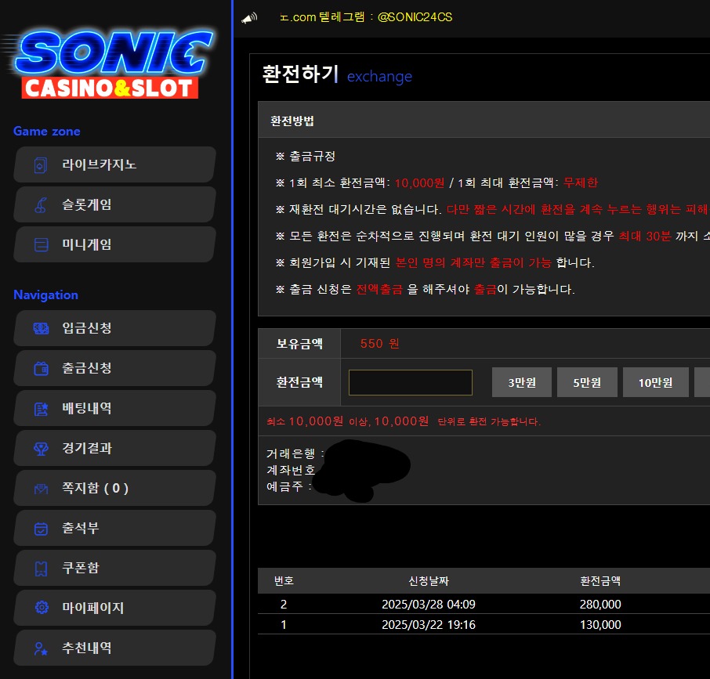
Task: Open the 슬롯게임 menu item
Action: click(114, 204)
